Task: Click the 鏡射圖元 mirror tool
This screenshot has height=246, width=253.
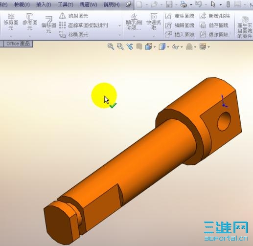Action: (73, 16)
